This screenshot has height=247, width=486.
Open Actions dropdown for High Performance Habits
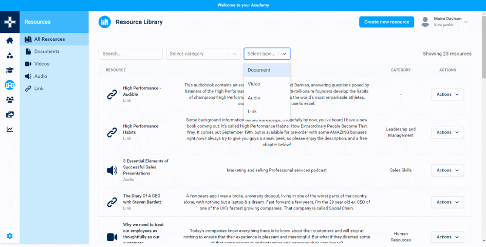(x=447, y=132)
